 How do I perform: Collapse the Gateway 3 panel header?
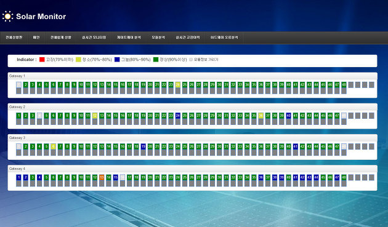(x=193, y=138)
